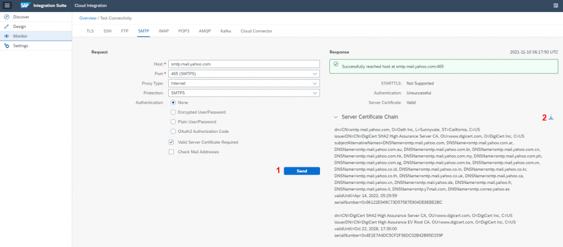Click the Cloud Integration header title
Image resolution: width=563 pixels, height=247 pixels.
[91, 5]
